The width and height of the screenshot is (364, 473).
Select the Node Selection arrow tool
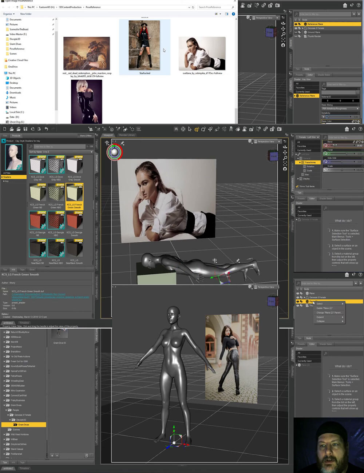(x=190, y=129)
